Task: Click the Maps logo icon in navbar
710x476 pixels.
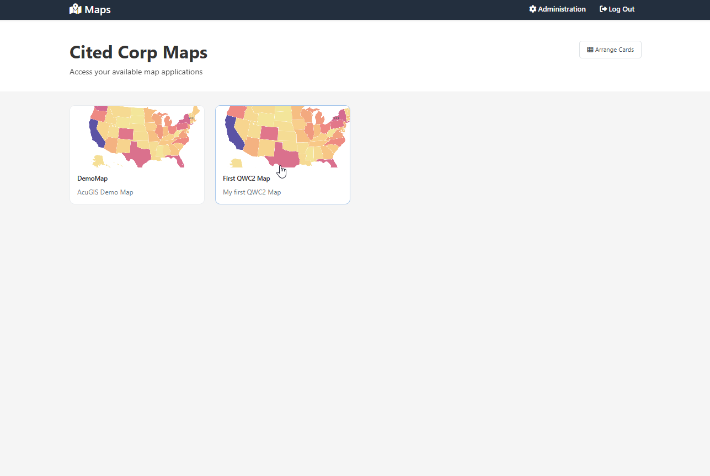Action: point(76,9)
